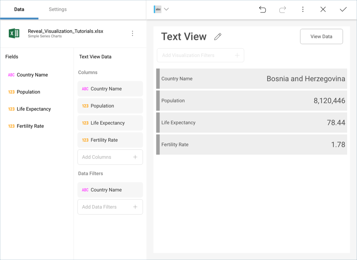
Task: Open Country Name data filter
Action: click(110, 190)
